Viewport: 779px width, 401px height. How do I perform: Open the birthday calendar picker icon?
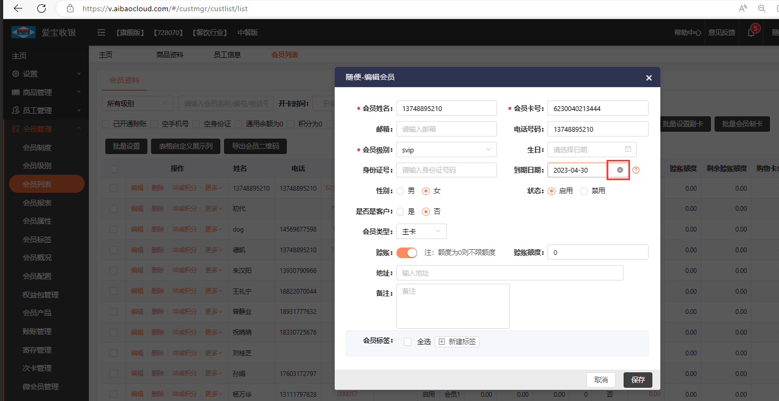click(x=628, y=149)
